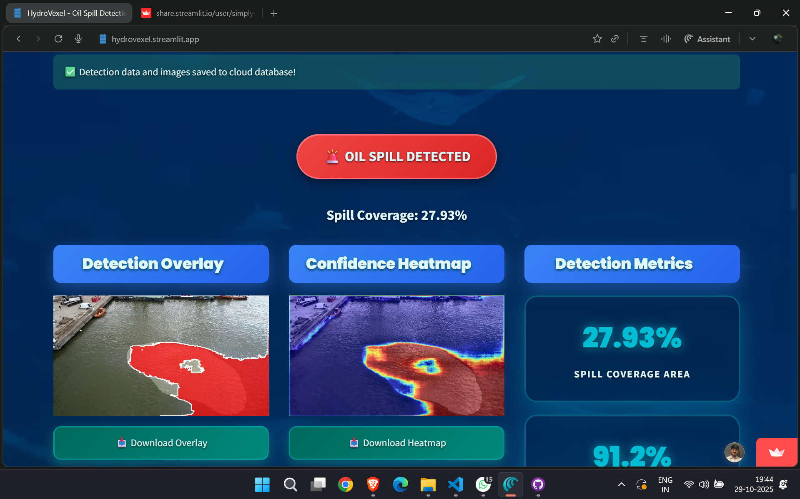Bookmark this page using the star icon
This screenshot has width=800, height=499.
[597, 39]
